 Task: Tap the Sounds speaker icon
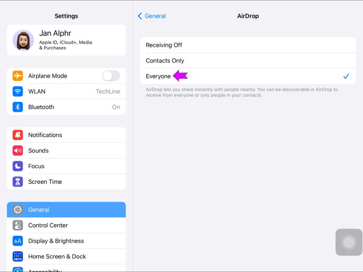(18, 151)
